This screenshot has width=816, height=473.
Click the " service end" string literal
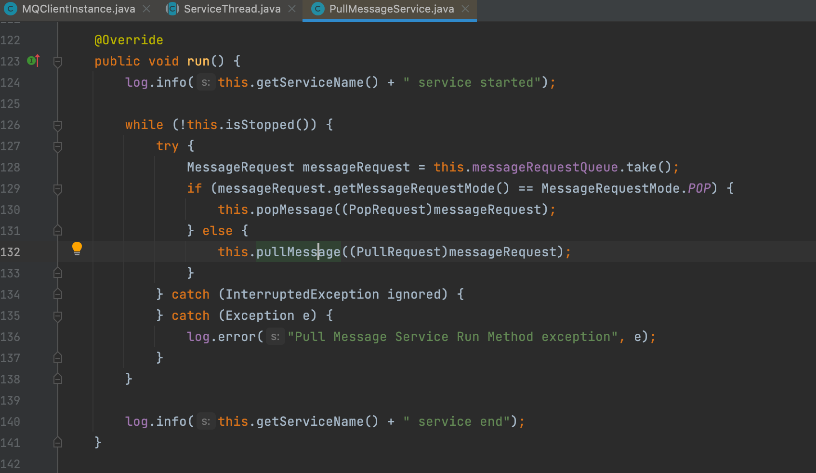(457, 421)
